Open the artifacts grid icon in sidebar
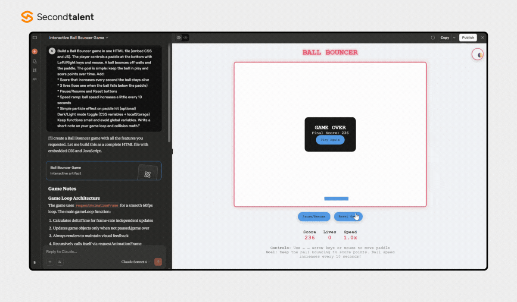517x302 pixels. tap(35, 70)
